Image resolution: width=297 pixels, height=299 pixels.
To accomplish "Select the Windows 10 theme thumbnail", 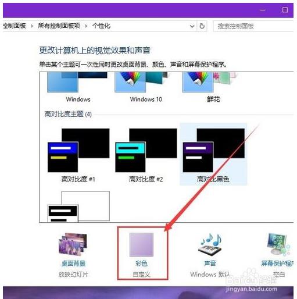I will pos(141,82).
